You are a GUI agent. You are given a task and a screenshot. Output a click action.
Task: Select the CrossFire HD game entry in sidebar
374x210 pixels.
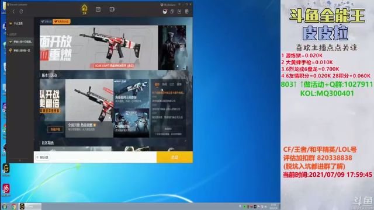pos(20,41)
